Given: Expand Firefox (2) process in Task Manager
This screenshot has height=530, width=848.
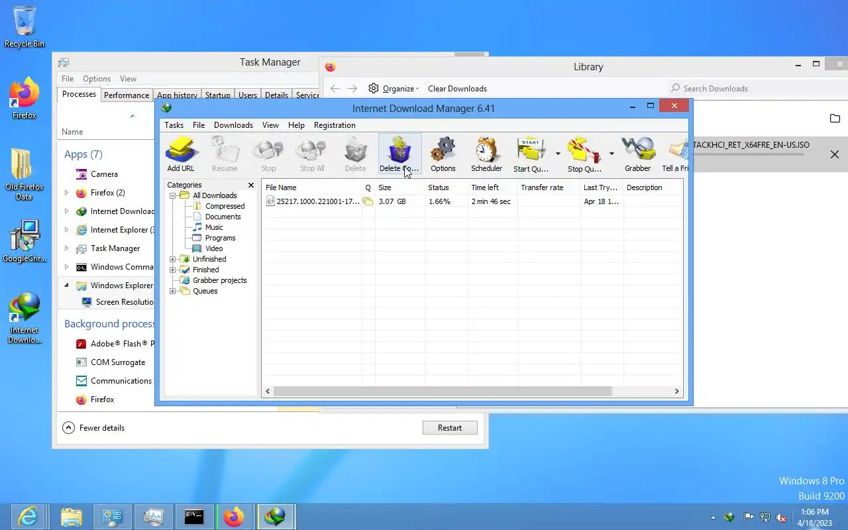Looking at the screenshot, I should tap(66, 193).
